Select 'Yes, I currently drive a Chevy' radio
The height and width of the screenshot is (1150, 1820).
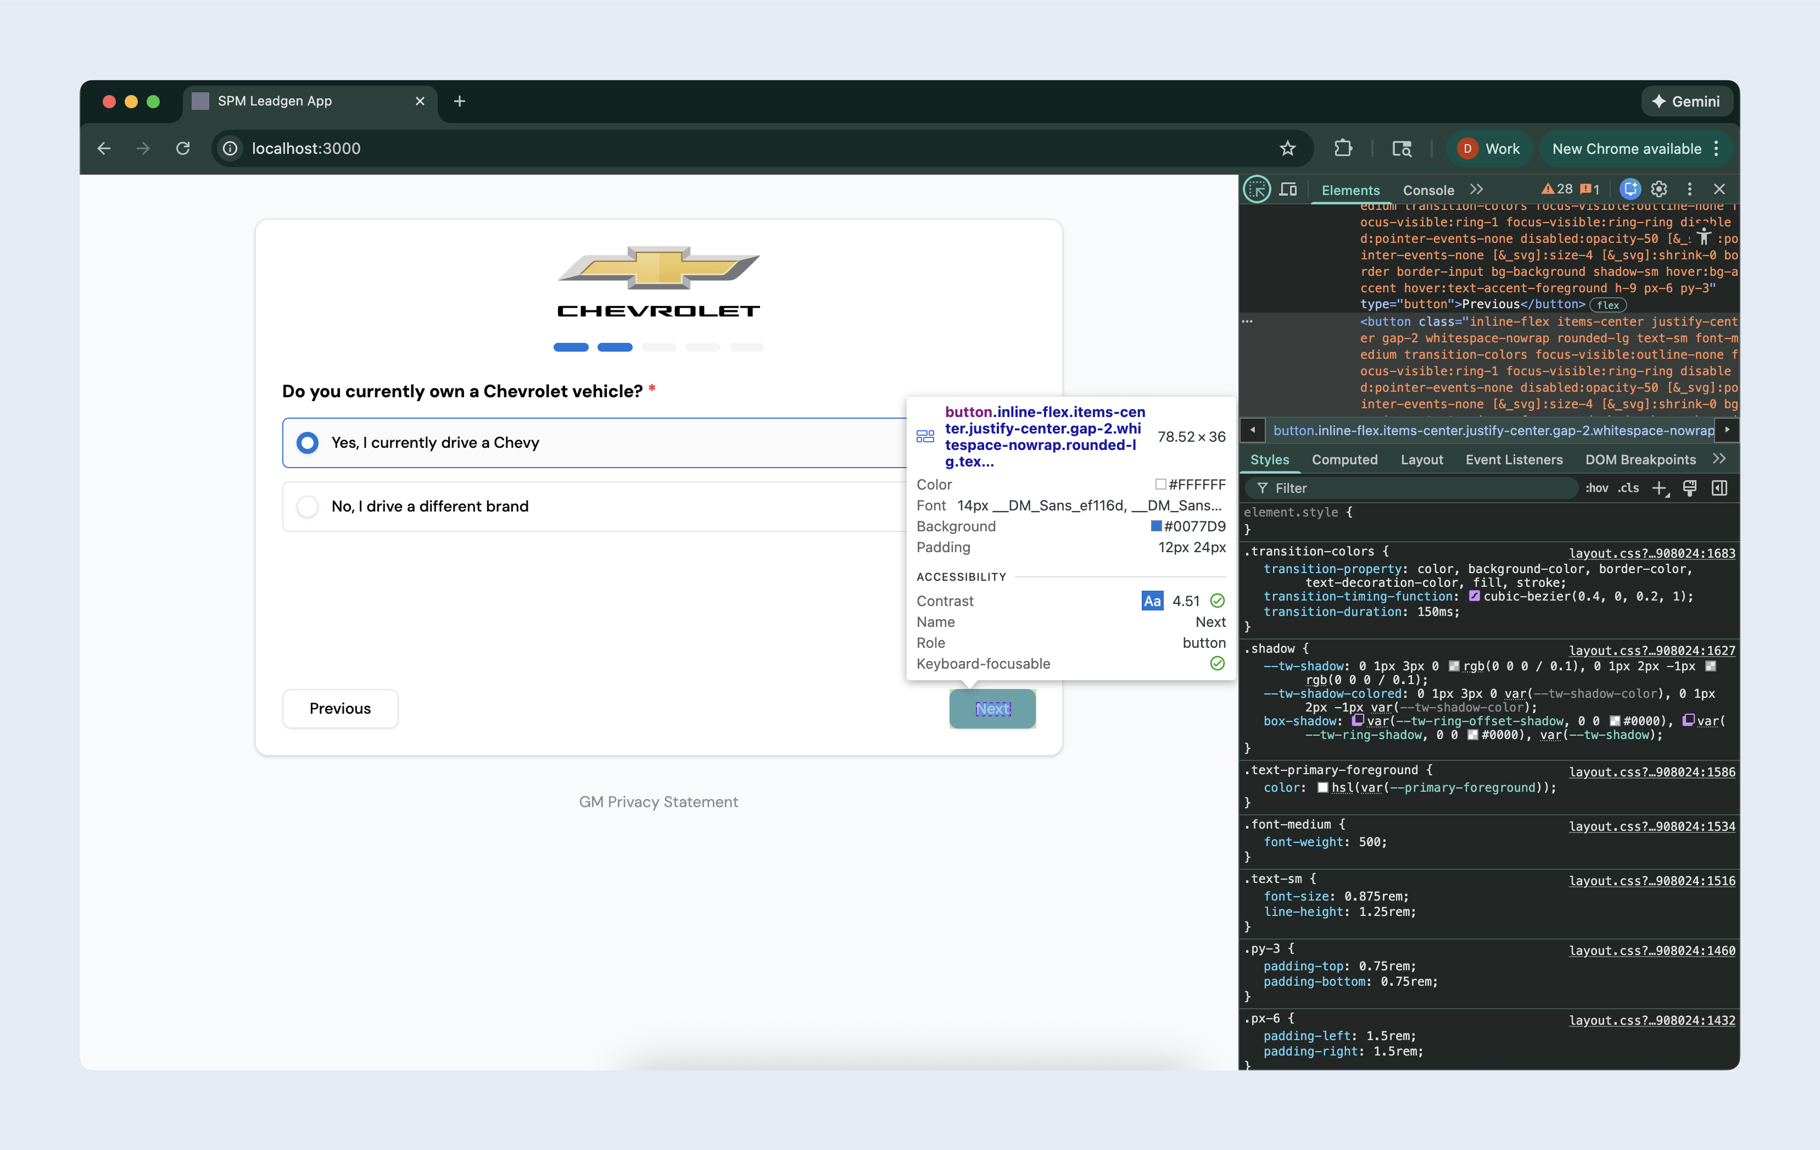(308, 442)
